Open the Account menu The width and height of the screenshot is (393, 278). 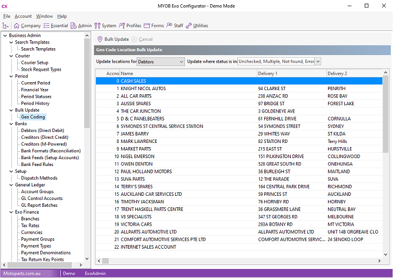pos(23,16)
